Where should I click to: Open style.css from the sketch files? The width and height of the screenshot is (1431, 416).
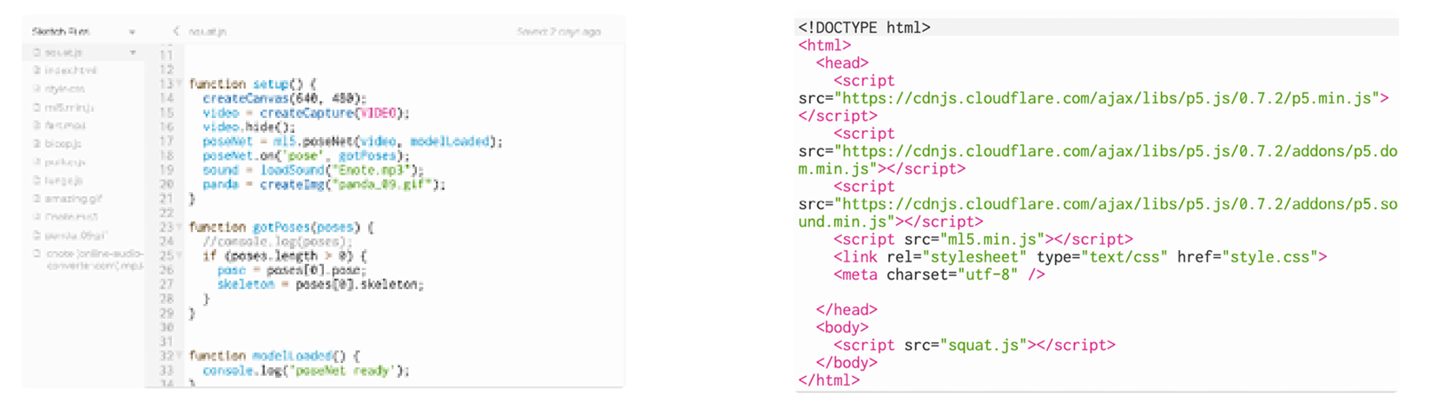pyautogui.click(x=65, y=89)
